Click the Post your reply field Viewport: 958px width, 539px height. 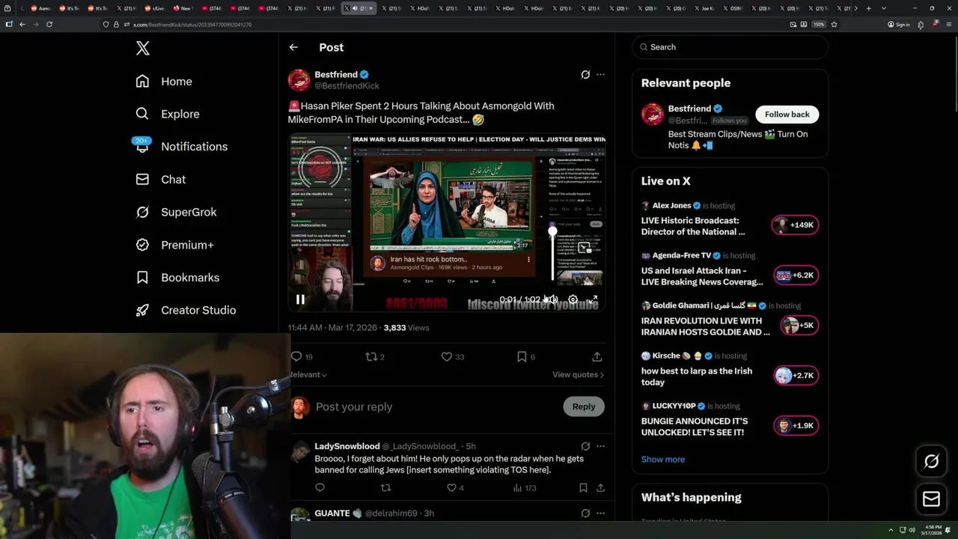point(434,406)
